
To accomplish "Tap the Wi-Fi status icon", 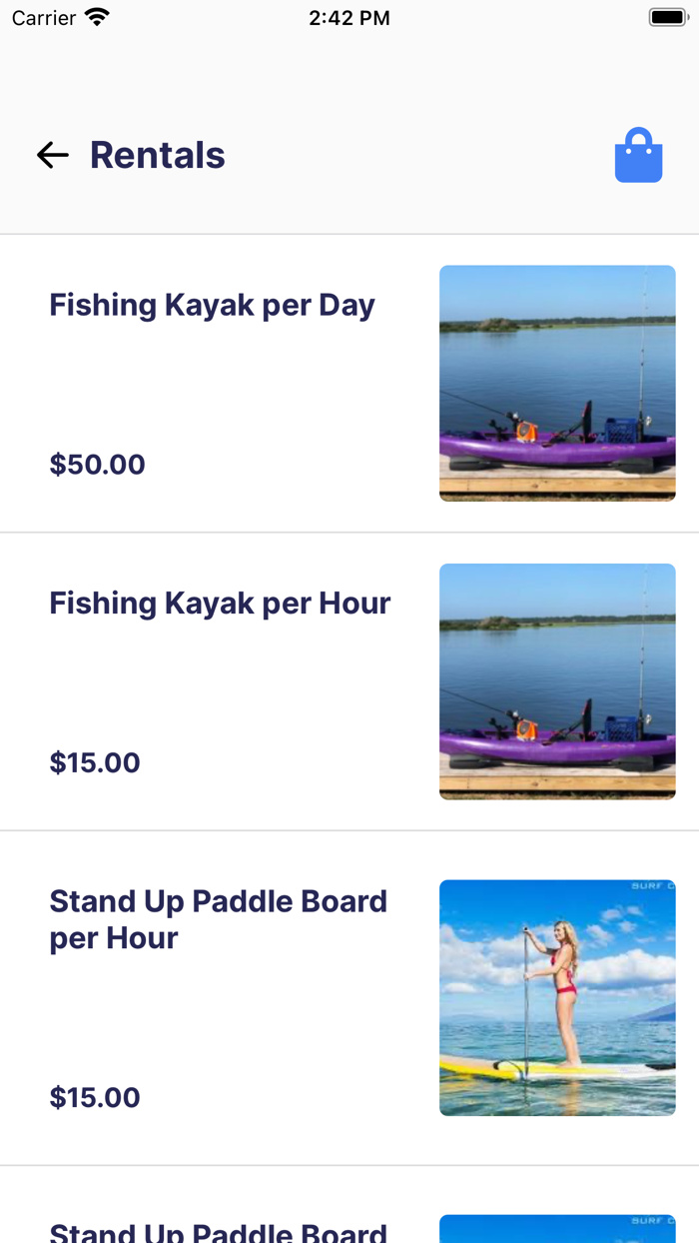I will (x=97, y=17).
